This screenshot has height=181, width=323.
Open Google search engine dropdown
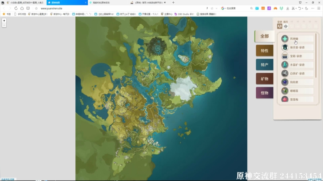(x=223, y=8)
